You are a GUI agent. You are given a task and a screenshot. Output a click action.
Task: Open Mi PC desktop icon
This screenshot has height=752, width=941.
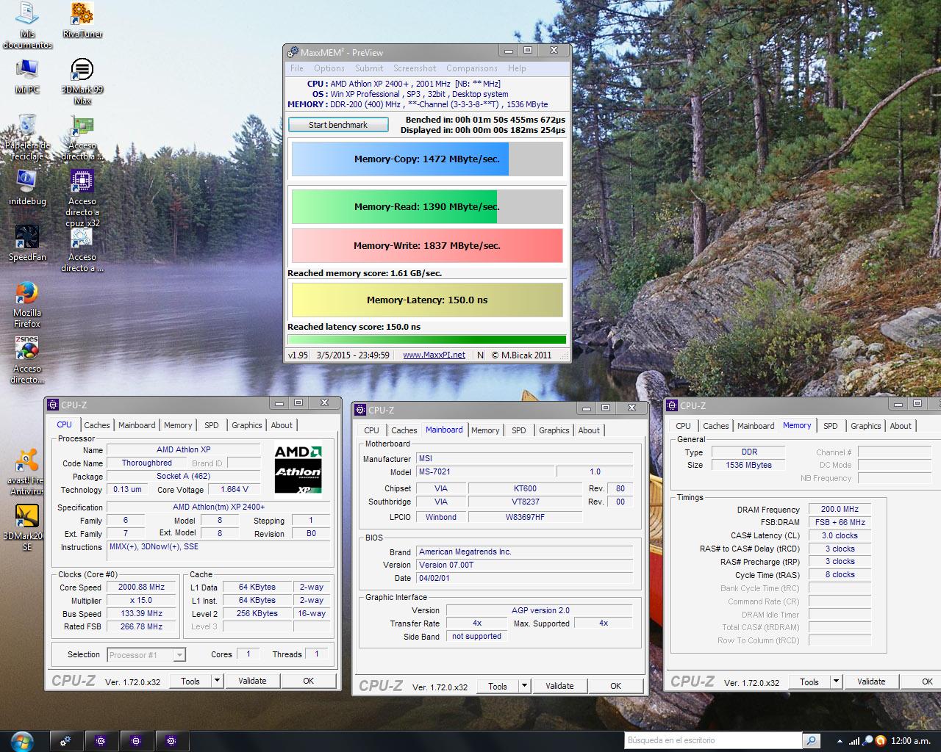pos(27,76)
